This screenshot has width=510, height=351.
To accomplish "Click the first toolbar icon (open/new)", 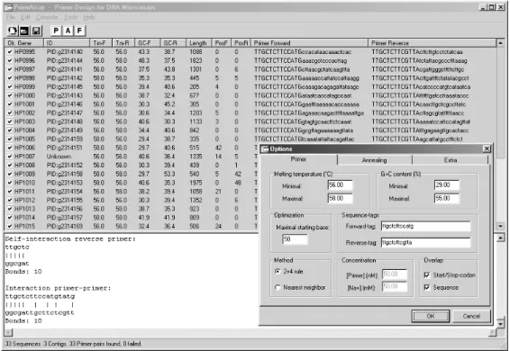I will (x=13, y=31).
